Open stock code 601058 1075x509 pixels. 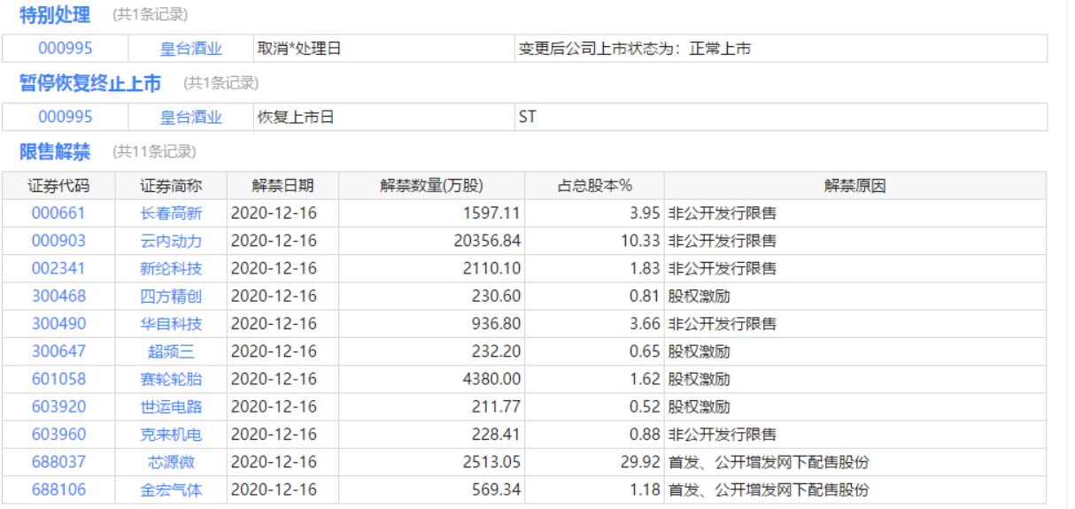point(59,379)
